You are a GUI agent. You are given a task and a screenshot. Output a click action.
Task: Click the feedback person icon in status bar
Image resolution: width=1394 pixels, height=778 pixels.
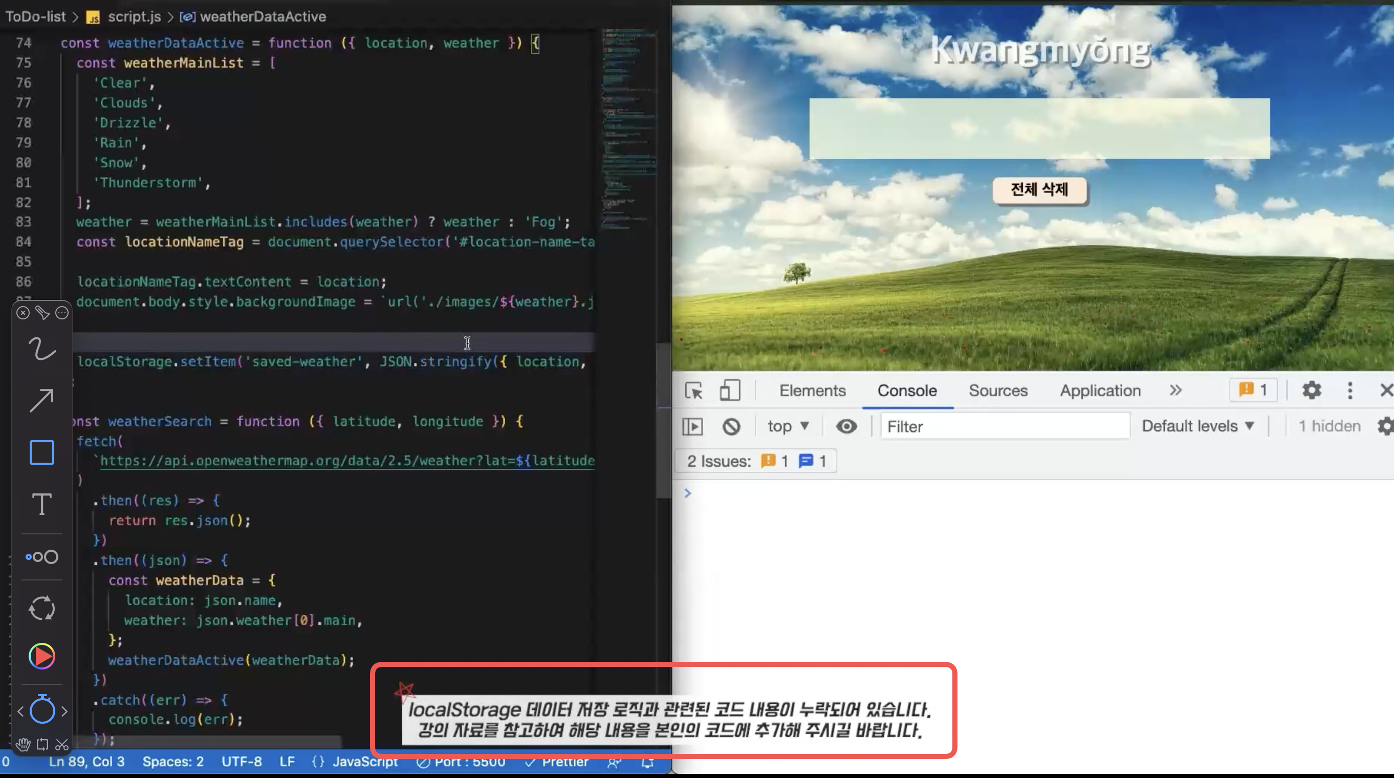point(614,762)
